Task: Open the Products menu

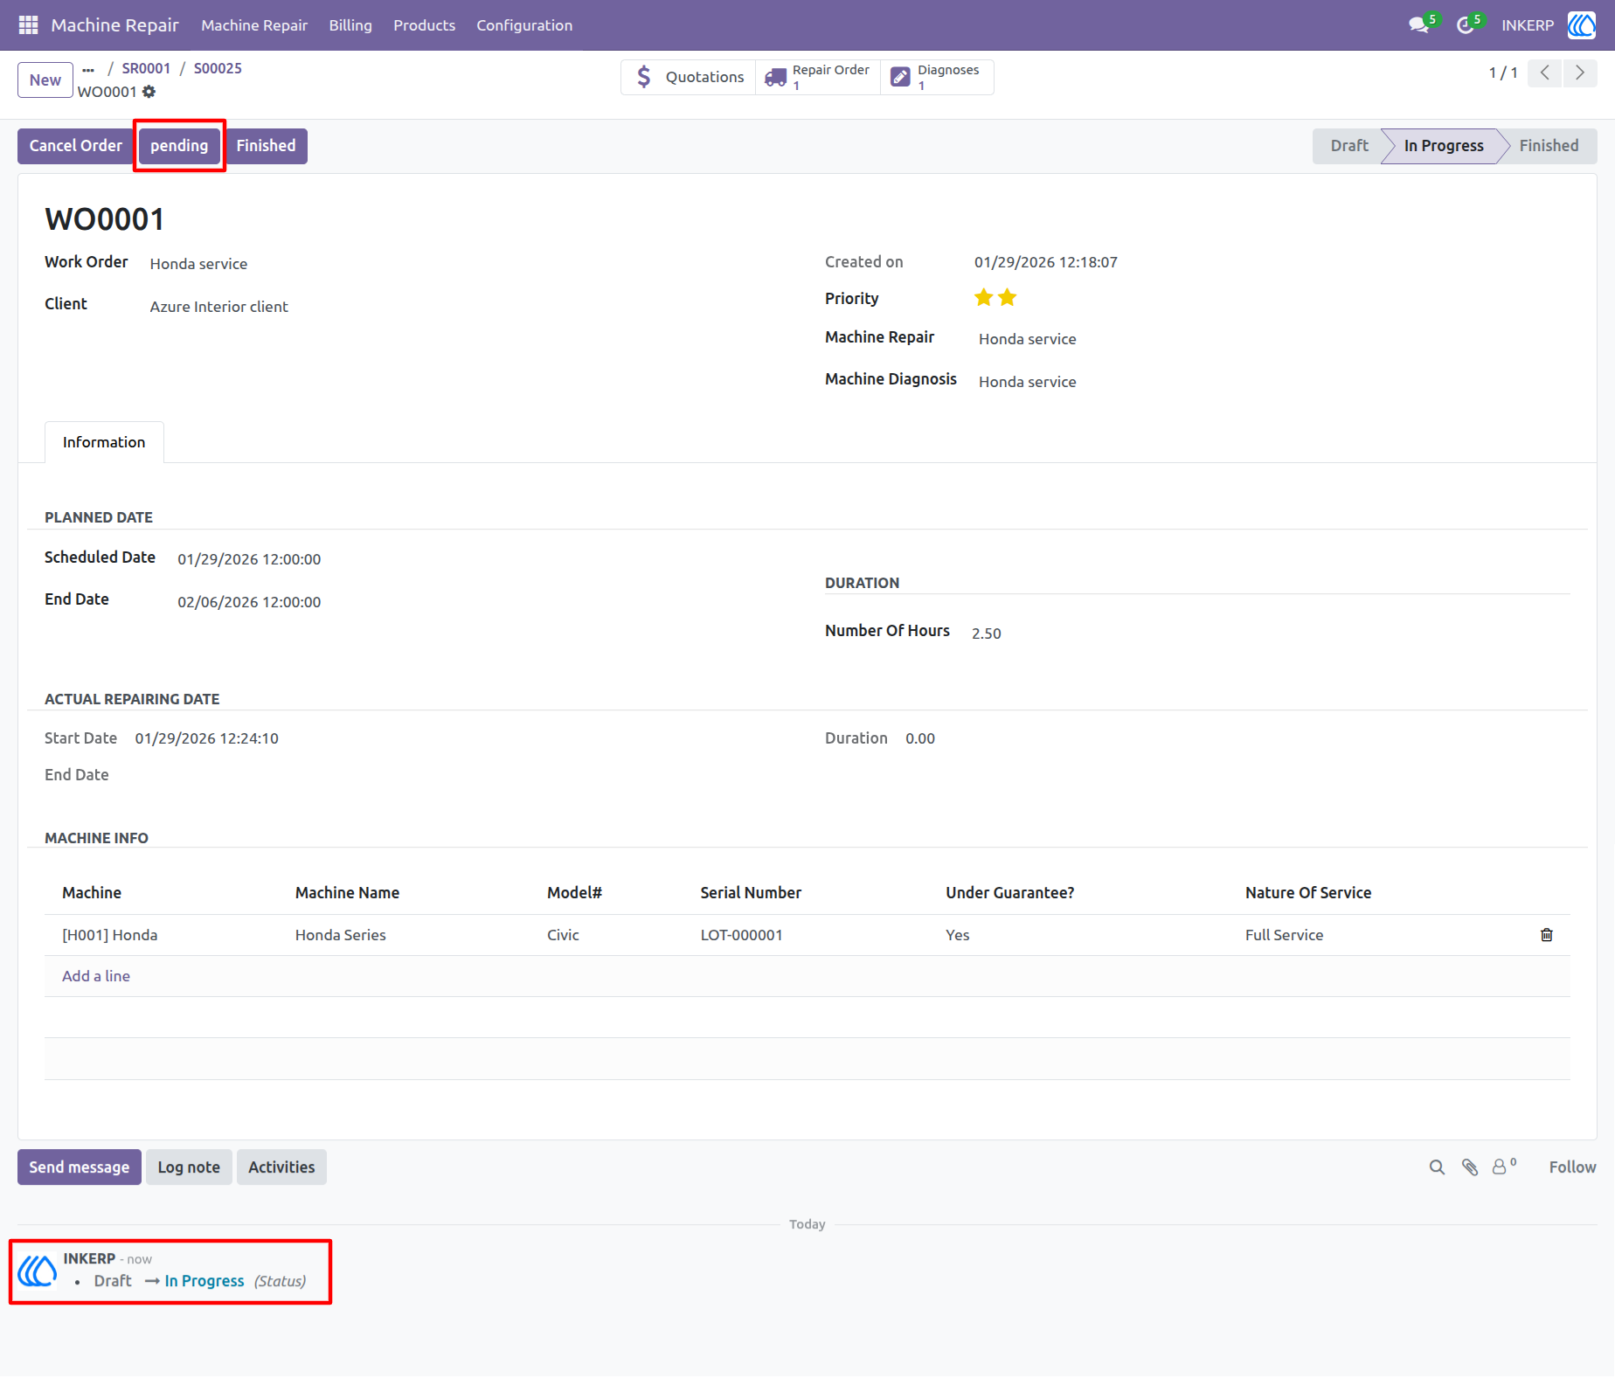Action: [424, 25]
